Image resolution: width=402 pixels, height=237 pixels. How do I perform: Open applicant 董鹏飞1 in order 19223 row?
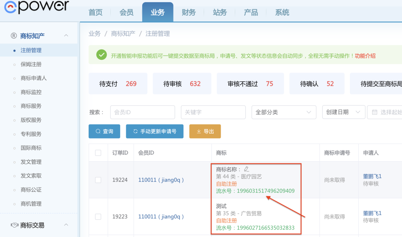point(372,213)
